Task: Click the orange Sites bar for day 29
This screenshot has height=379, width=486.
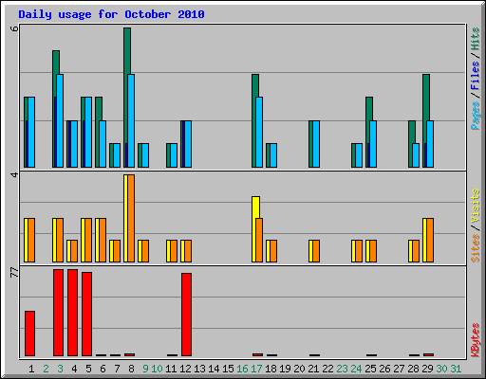Action: coord(430,240)
